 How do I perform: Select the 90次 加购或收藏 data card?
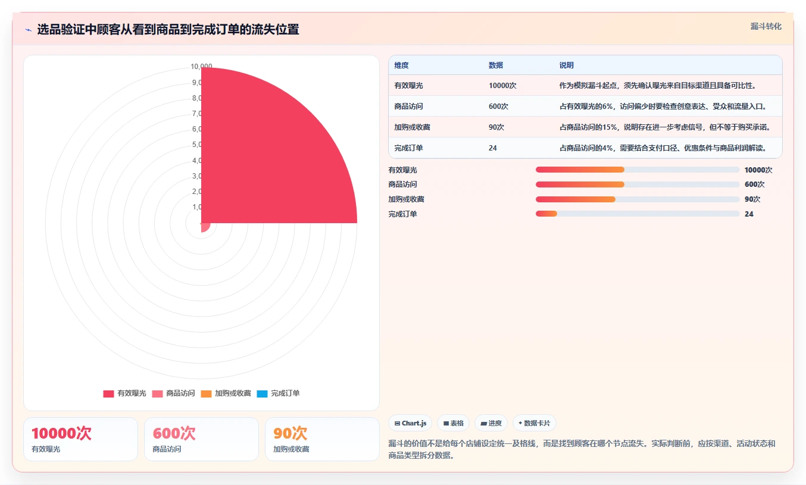coord(322,439)
